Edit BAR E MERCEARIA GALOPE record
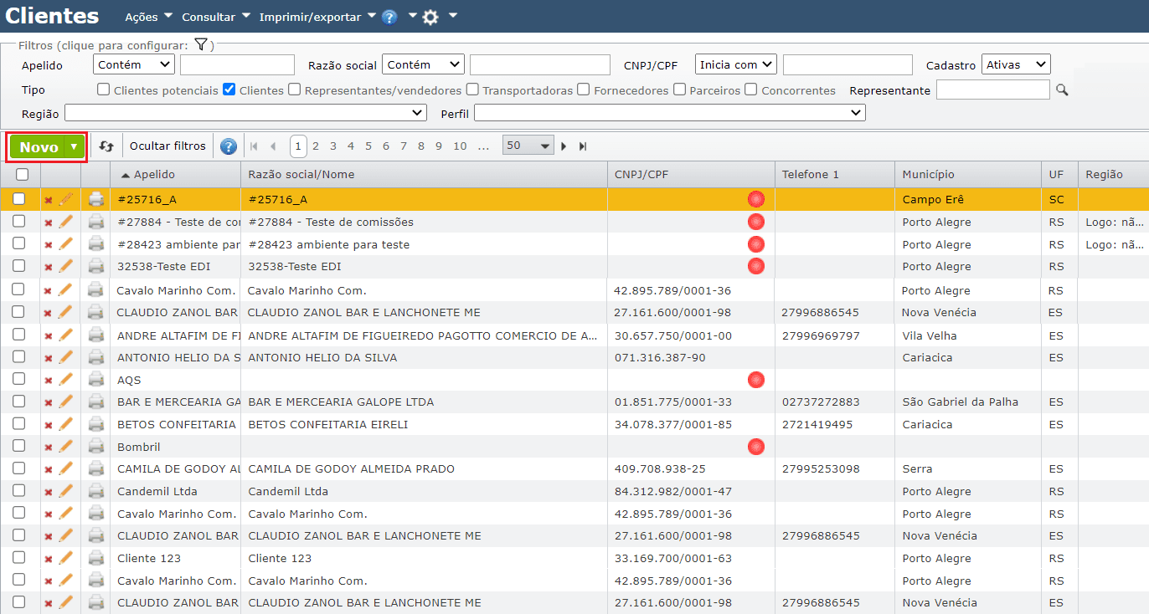Screen dimensions: 1149x614 pyautogui.click(x=66, y=402)
